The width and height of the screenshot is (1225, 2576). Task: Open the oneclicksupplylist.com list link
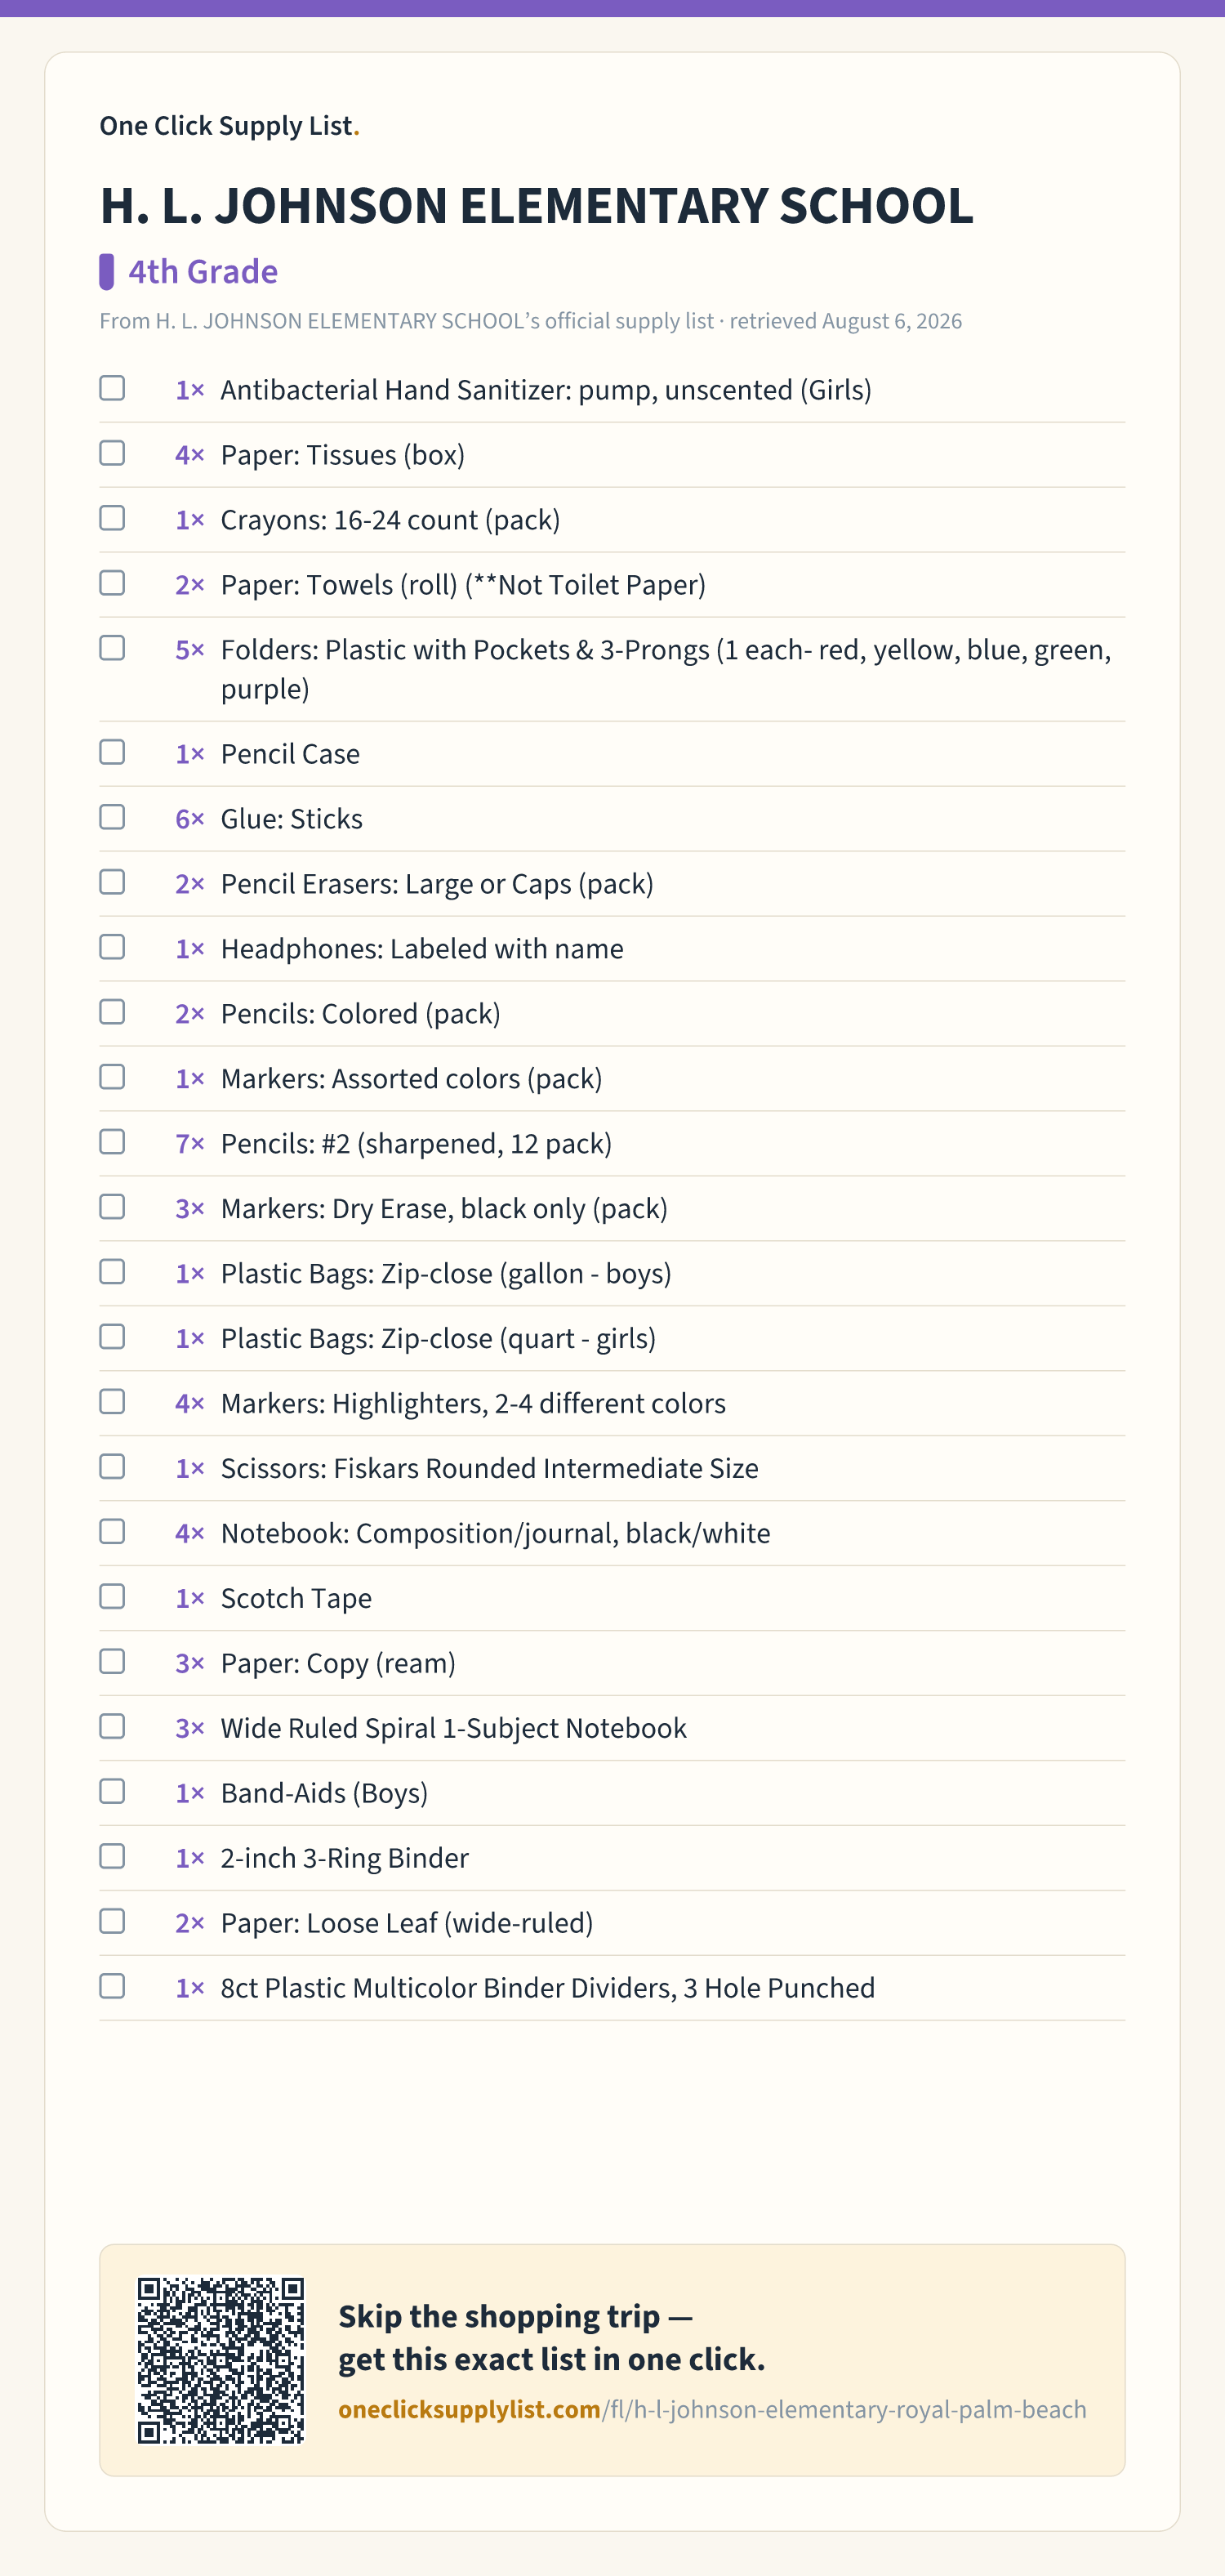(x=712, y=2410)
